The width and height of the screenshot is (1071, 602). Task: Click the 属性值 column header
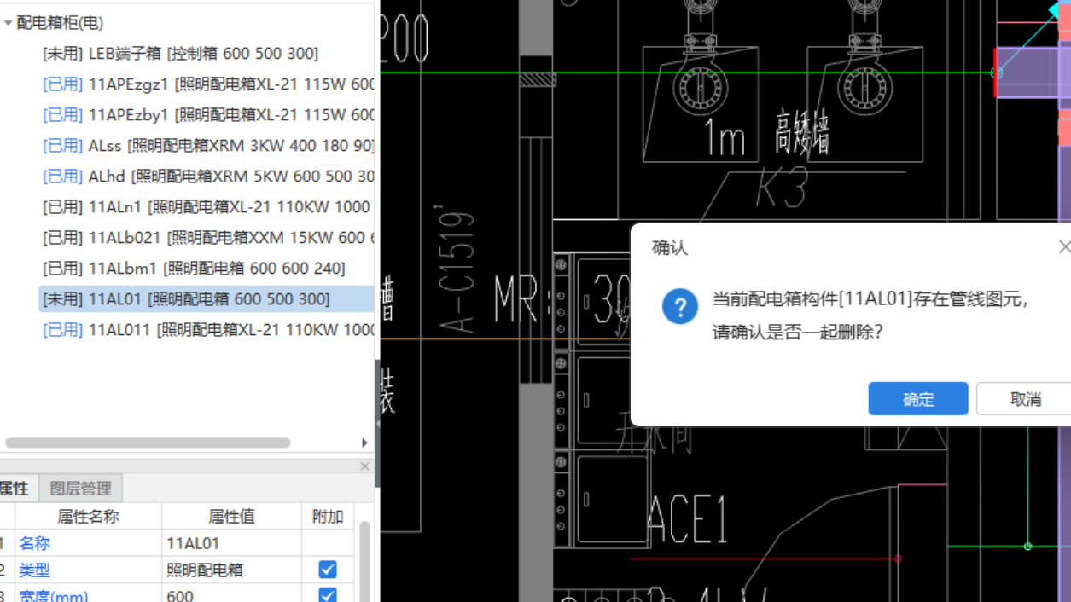(x=231, y=516)
